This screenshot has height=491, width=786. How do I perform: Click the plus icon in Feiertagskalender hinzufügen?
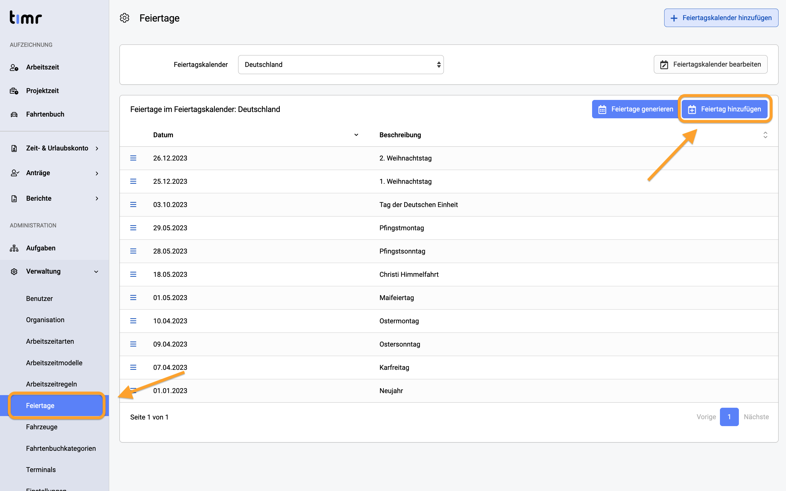click(674, 18)
